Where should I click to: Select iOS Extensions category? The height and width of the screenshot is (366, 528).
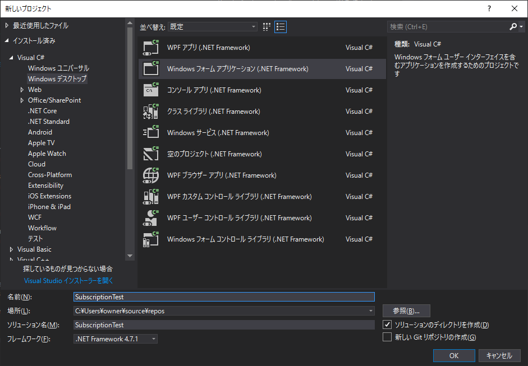click(x=50, y=196)
